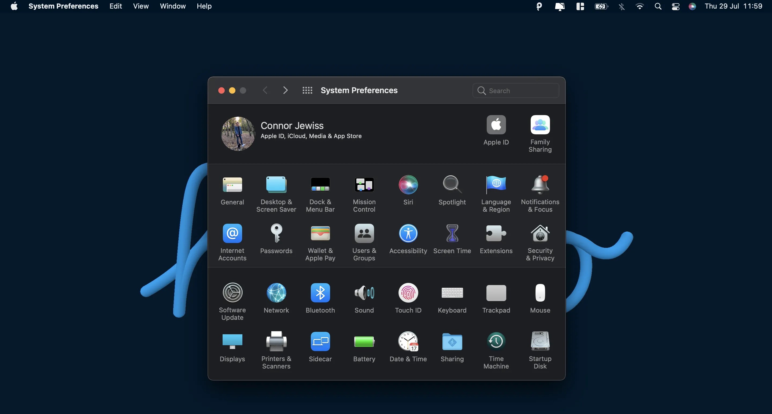The image size is (772, 414).
Task: Open Language & Region preferences
Action: coord(496,193)
